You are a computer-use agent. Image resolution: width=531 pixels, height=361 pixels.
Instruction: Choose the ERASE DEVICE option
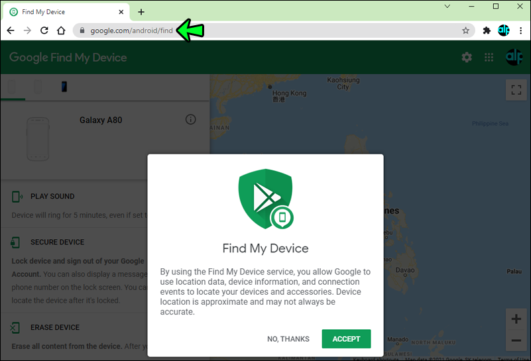(55, 327)
